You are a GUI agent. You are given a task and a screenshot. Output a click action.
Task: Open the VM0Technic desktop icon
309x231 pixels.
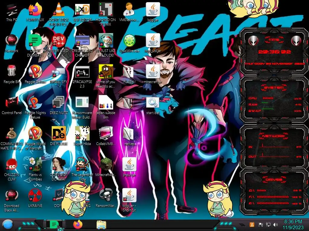[x=129, y=9]
